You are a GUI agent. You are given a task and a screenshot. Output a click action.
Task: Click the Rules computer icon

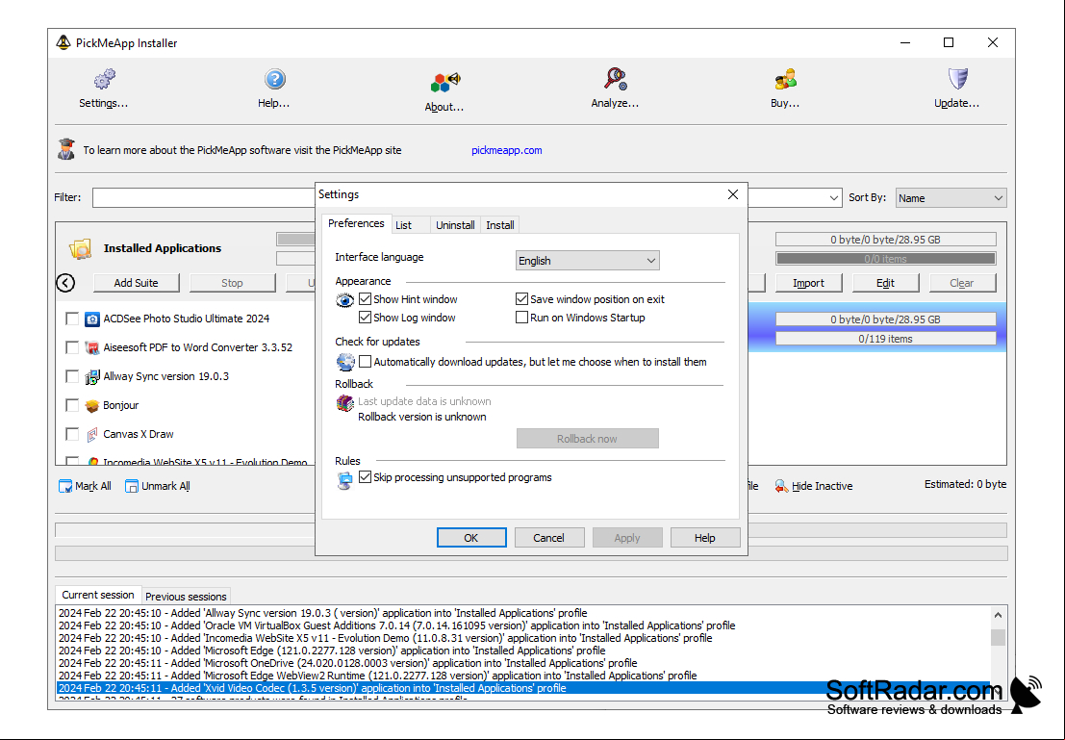(x=345, y=481)
